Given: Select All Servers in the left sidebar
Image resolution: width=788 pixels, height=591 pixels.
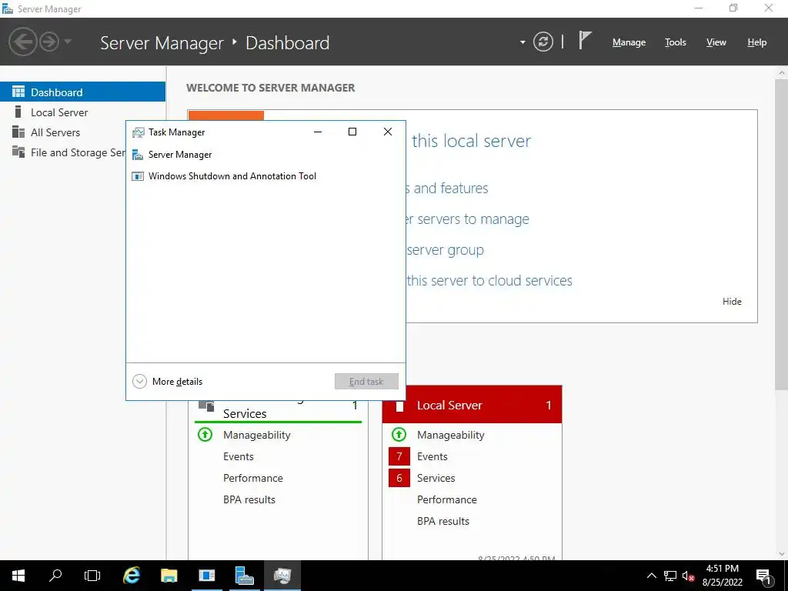Looking at the screenshot, I should [x=63, y=132].
